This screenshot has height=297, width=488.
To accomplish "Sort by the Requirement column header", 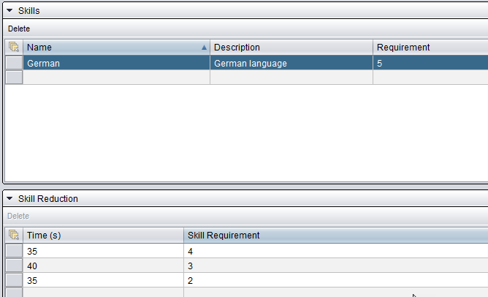I will point(430,48).
